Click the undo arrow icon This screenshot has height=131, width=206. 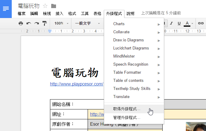pyautogui.click(x=29, y=23)
